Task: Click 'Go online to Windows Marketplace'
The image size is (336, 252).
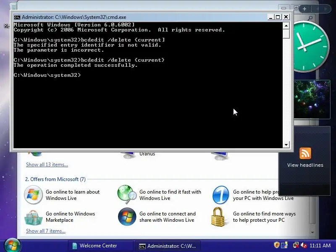Action: 70,217
